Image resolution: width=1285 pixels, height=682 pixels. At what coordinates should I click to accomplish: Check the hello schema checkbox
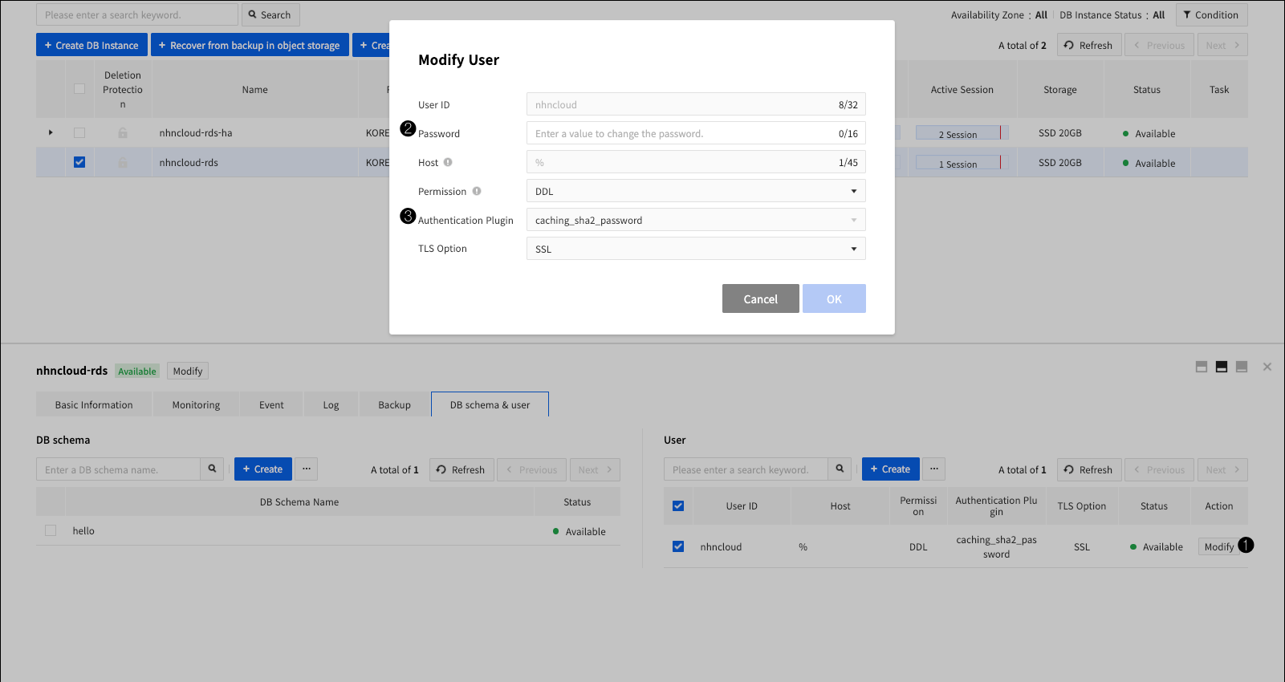[51, 530]
